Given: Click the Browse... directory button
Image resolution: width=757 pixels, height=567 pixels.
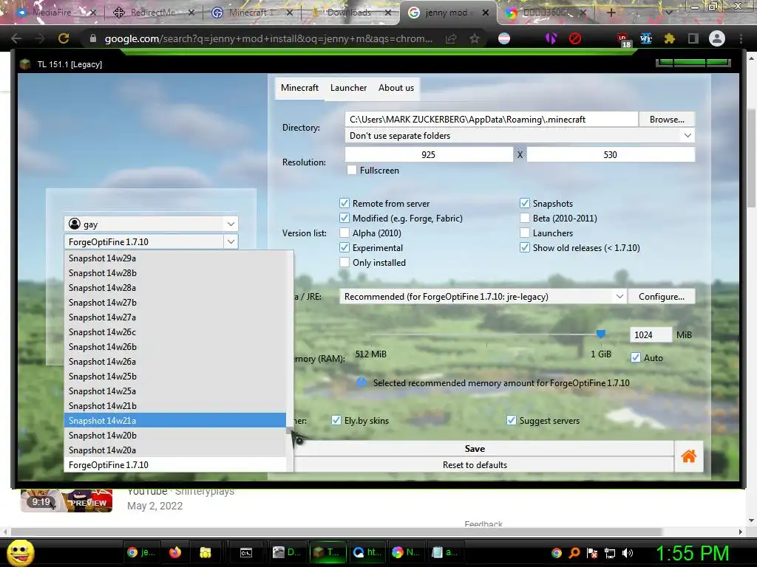Looking at the screenshot, I should (x=667, y=119).
